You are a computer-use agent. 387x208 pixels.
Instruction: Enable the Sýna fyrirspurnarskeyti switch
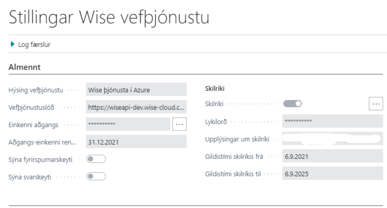[96, 159]
